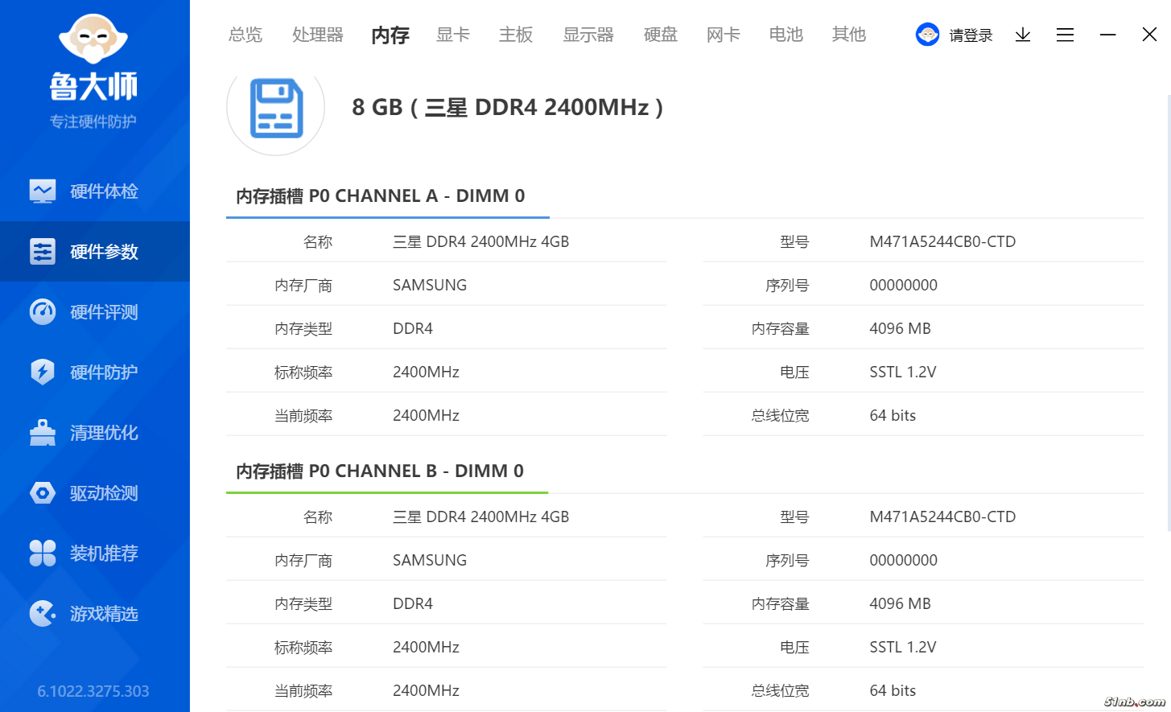This screenshot has width=1171, height=712.
Task: Select 装机推荐 in the sidebar
Action: [104, 554]
